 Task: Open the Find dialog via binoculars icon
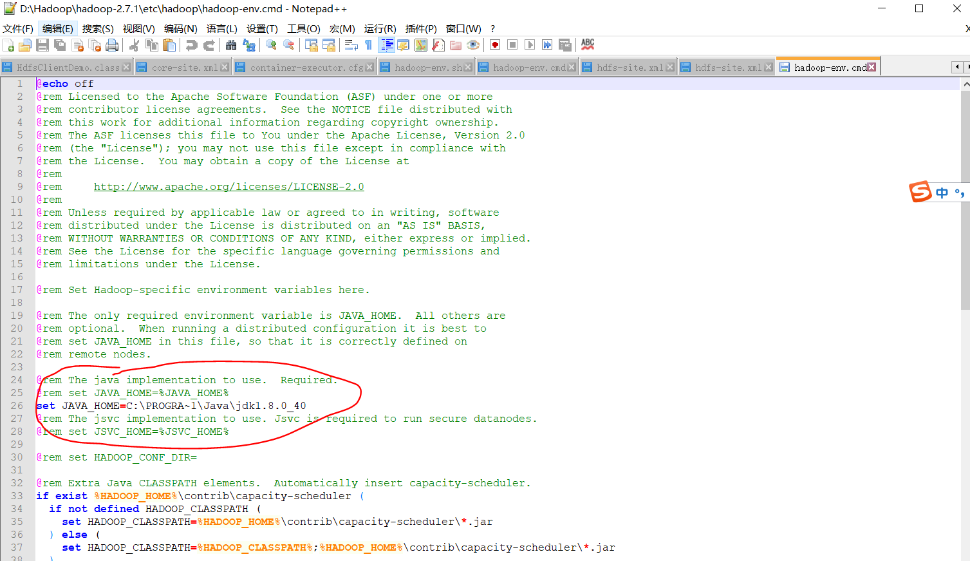(x=231, y=44)
